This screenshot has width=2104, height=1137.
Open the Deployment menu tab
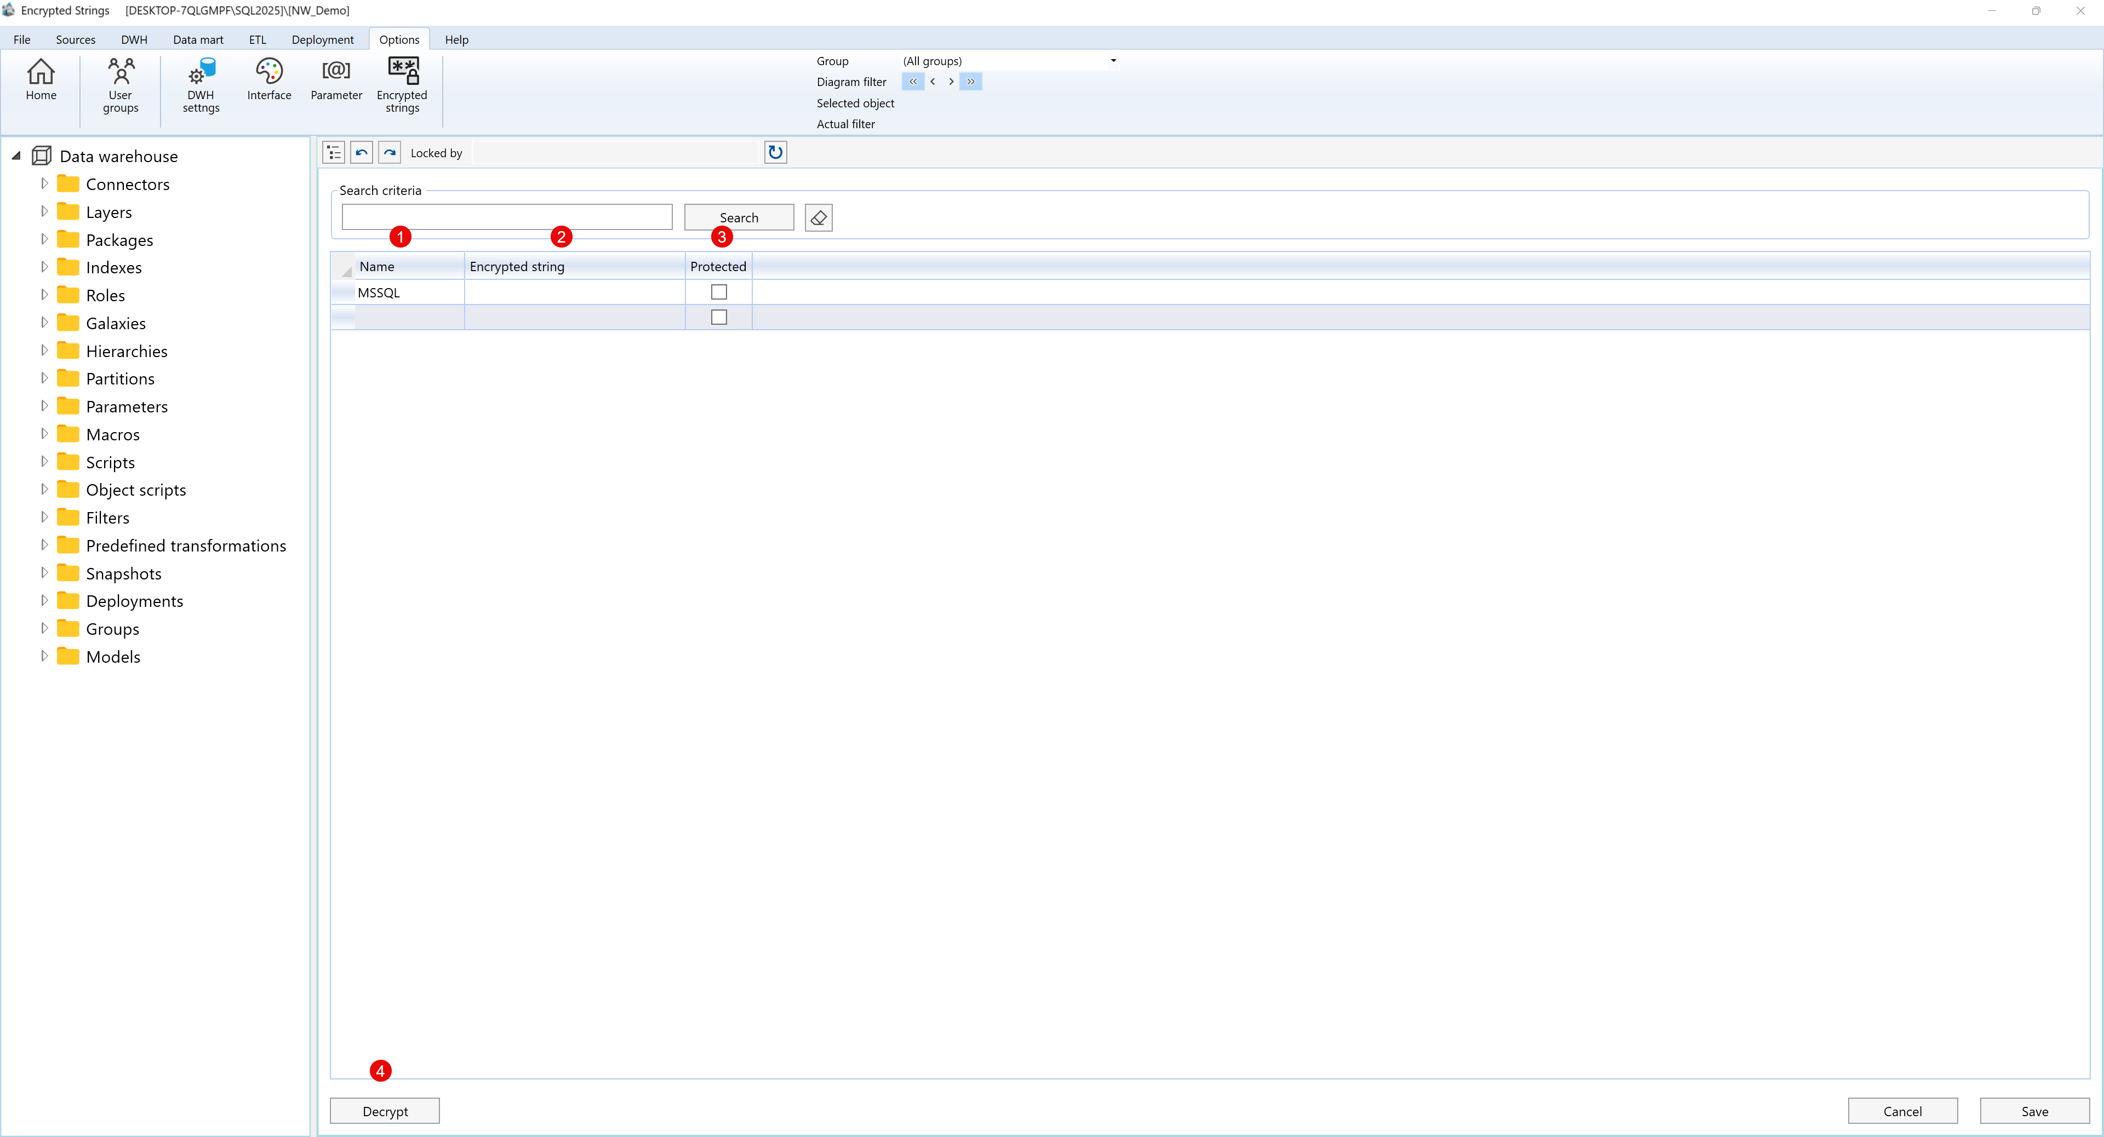point(323,40)
